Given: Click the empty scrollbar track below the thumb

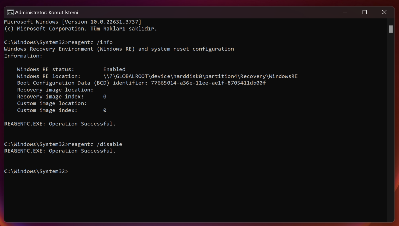Looking at the screenshot, I should [391, 127].
